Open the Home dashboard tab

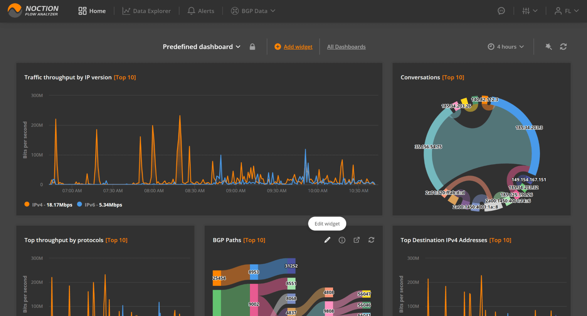click(92, 11)
